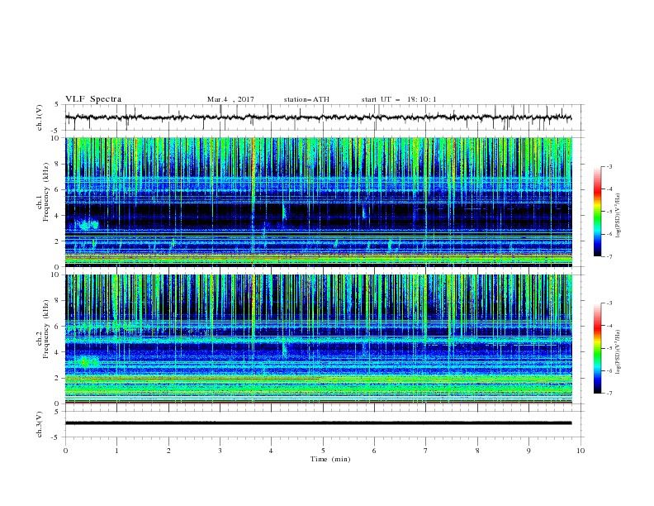Click the "5" tick on time axis
This screenshot has width=654, height=506.
pos(323,451)
